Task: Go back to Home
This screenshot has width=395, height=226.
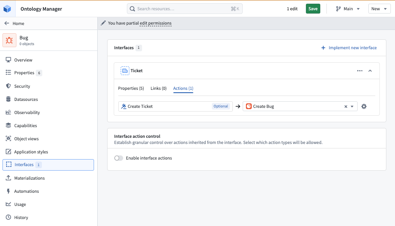Action: coord(18,23)
